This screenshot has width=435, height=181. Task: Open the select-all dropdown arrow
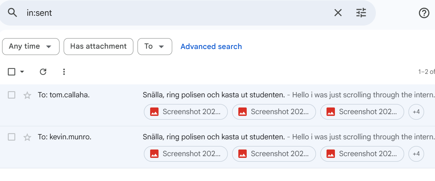pyautogui.click(x=22, y=72)
